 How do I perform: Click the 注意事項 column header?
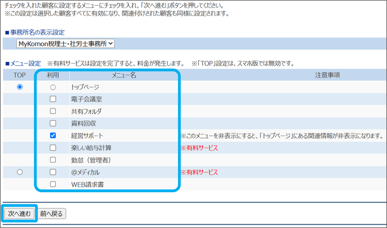coord(328,75)
